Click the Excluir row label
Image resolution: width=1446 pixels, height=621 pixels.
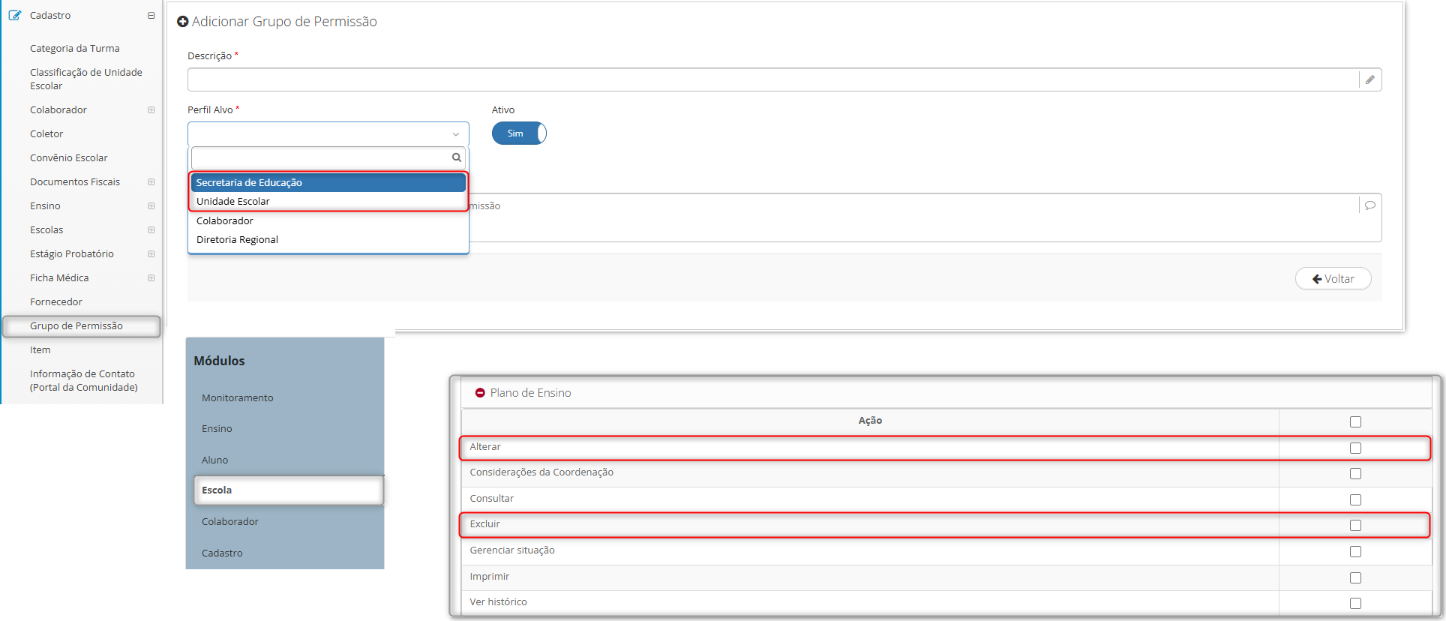point(484,524)
